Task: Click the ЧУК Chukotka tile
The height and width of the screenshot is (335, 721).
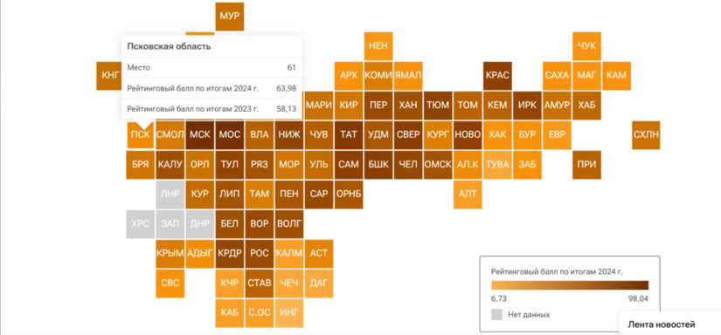Action: tap(586, 46)
